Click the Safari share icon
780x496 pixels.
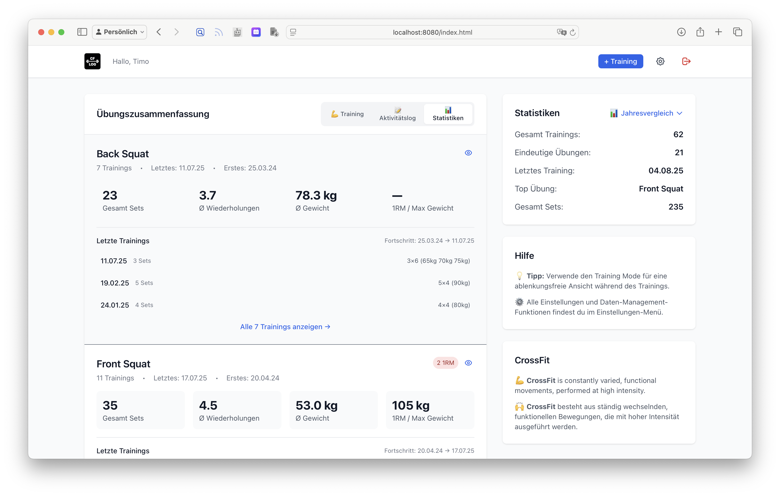[700, 32]
